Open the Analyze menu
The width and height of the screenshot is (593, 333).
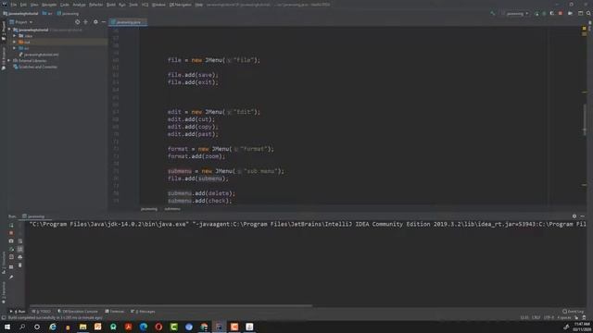(79, 5)
